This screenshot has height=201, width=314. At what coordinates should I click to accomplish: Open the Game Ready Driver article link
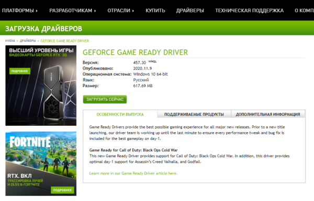pyautogui.click(x=133, y=173)
